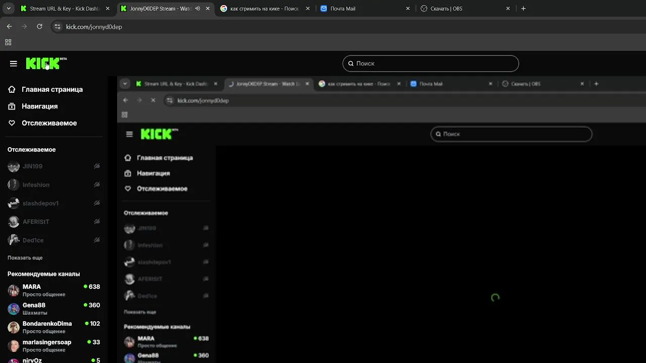The height and width of the screenshot is (363, 646).
Task: Close the Почта Mail tab
Action: (408, 9)
